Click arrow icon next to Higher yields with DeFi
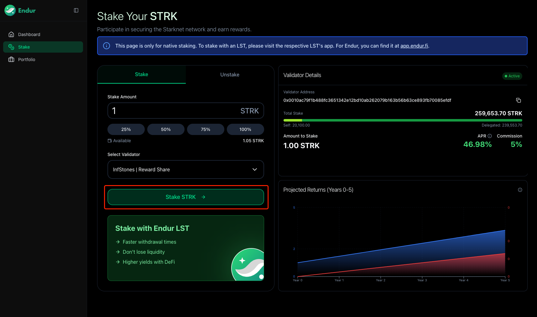The height and width of the screenshot is (317, 537). click(118, 262)
